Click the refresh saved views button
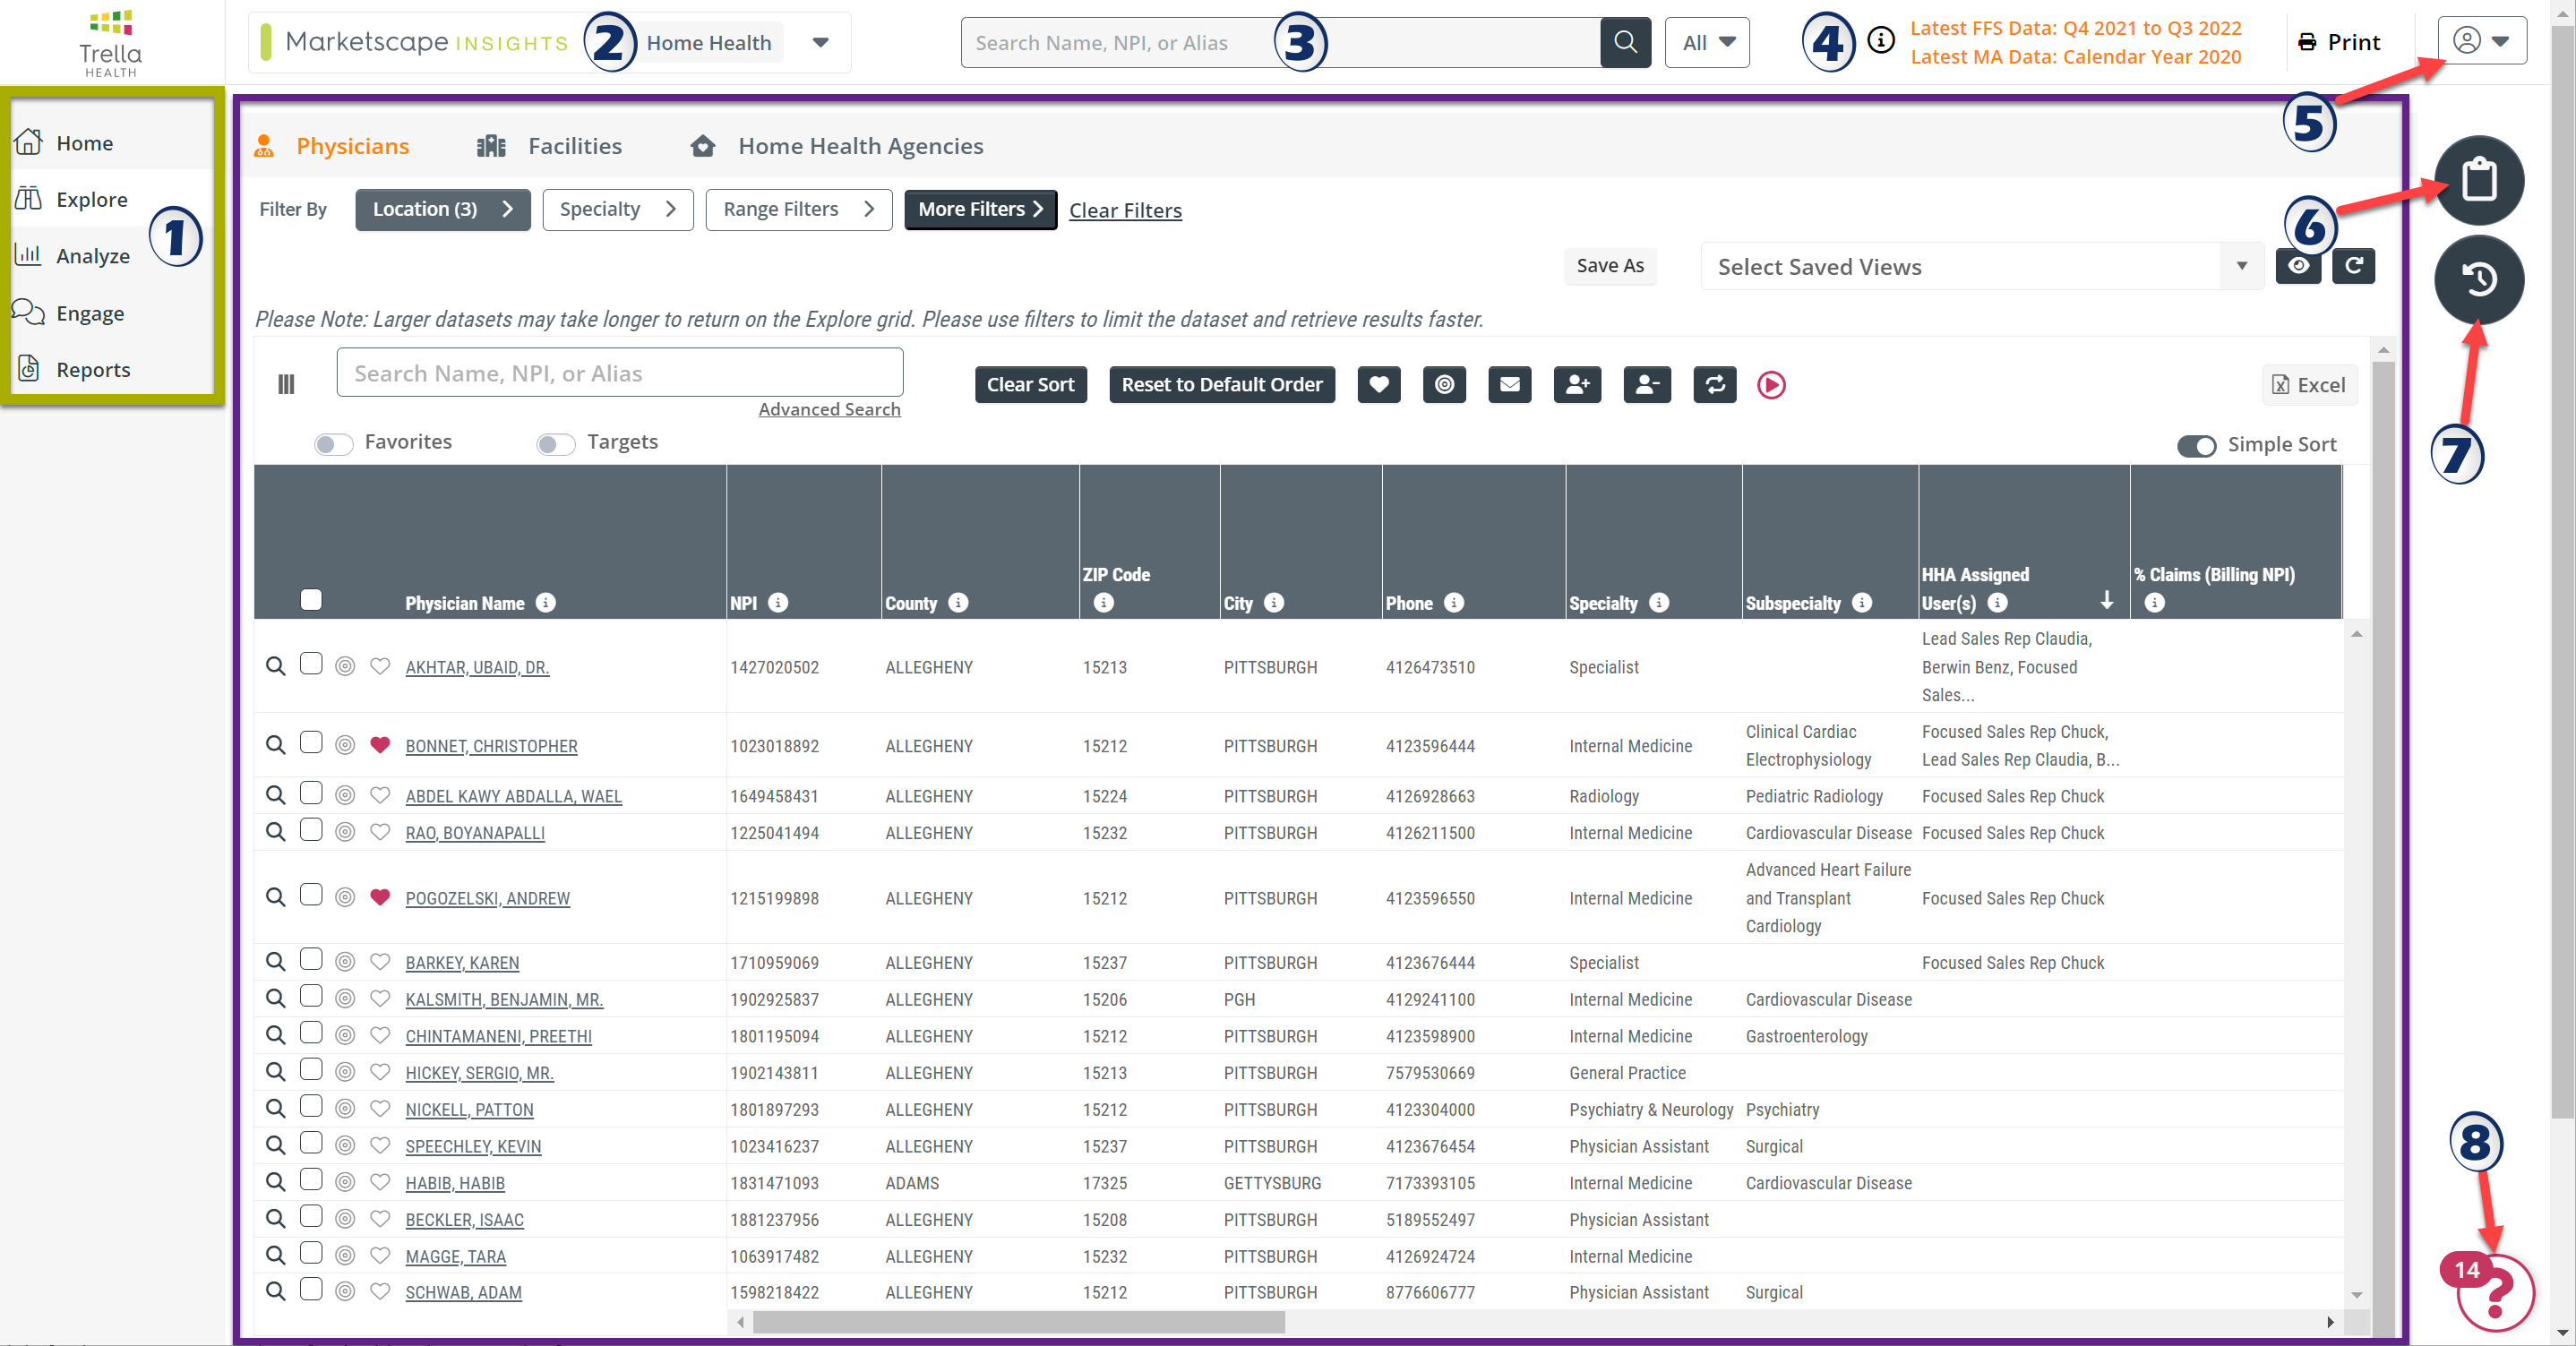 [2353, 266]
